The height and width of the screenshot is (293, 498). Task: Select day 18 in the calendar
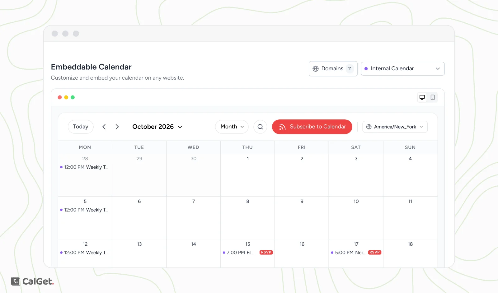pos(410,244)
